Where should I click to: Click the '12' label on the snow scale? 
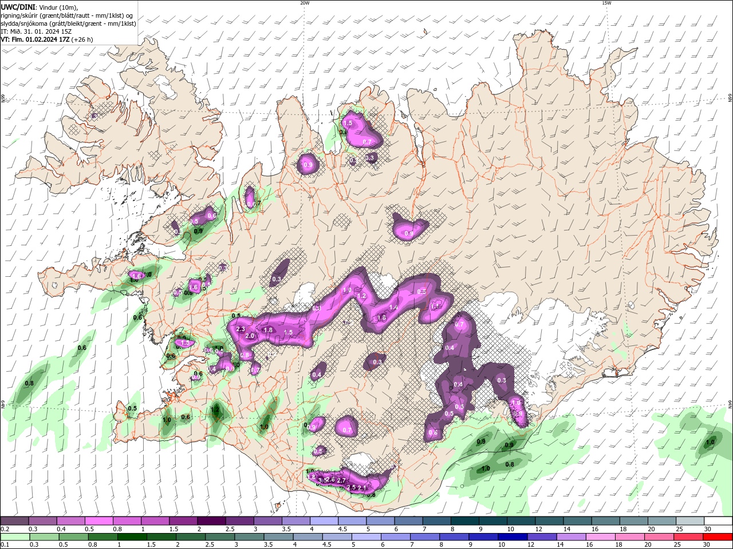(x=538, y=529)
